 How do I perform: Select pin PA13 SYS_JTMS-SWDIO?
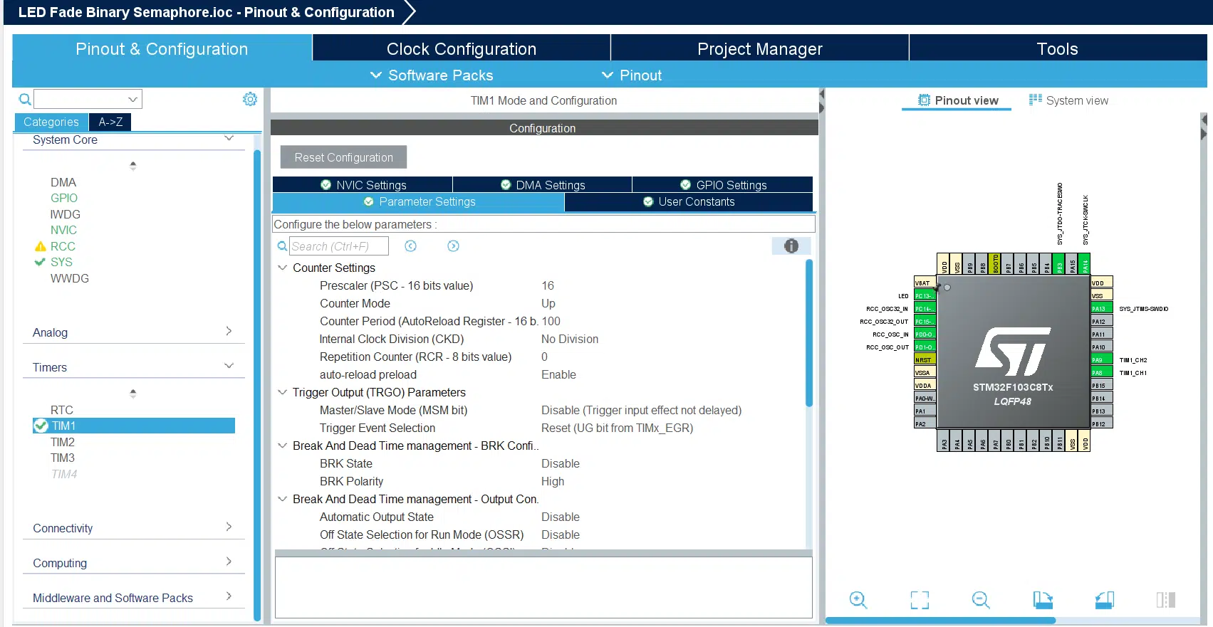tap(1101, 309)
